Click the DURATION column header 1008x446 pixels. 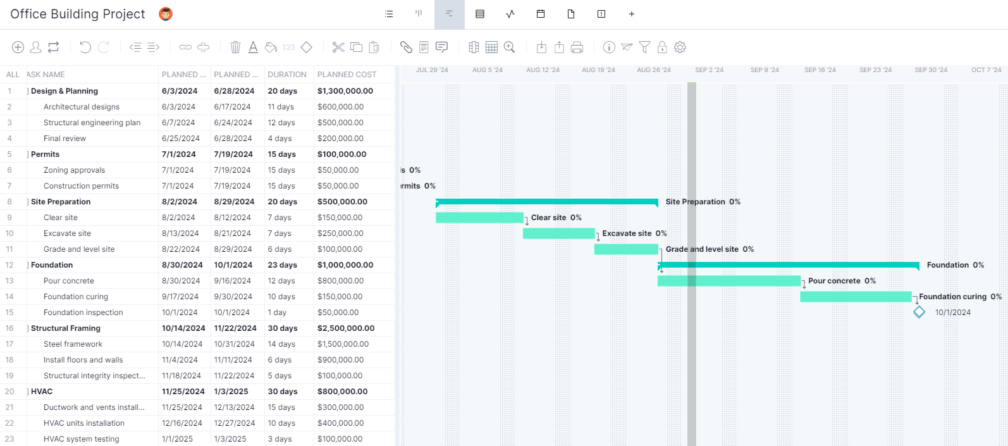click(287, 75)
